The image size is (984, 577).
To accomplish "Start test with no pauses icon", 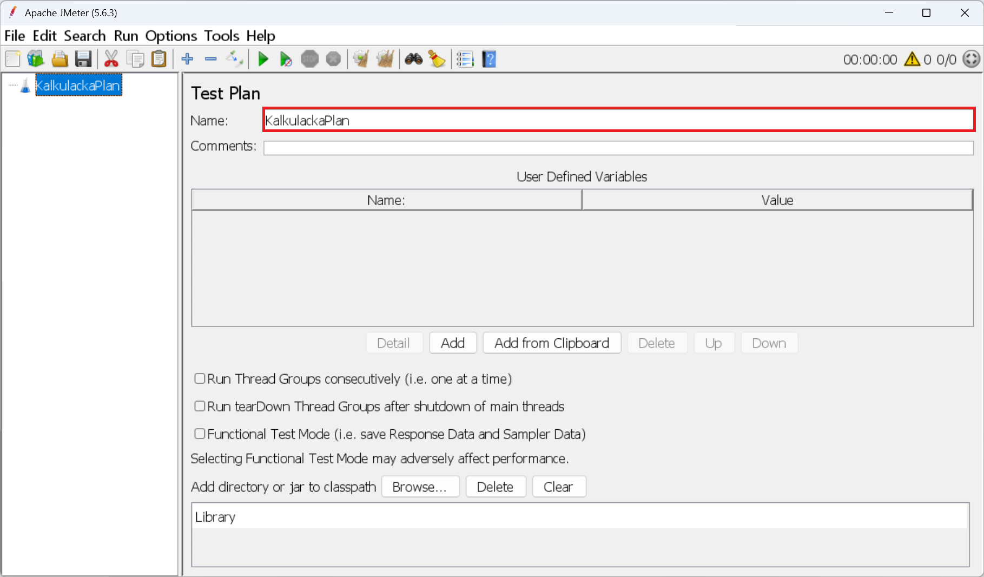I will pyautogui.click(x=286, y=59).
